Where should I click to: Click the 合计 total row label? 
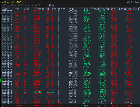[4, 106]
